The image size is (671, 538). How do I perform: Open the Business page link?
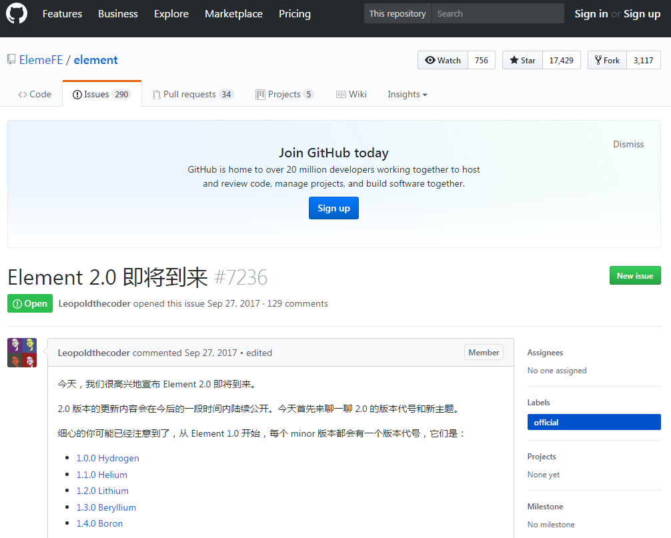[x=117, y=14]
